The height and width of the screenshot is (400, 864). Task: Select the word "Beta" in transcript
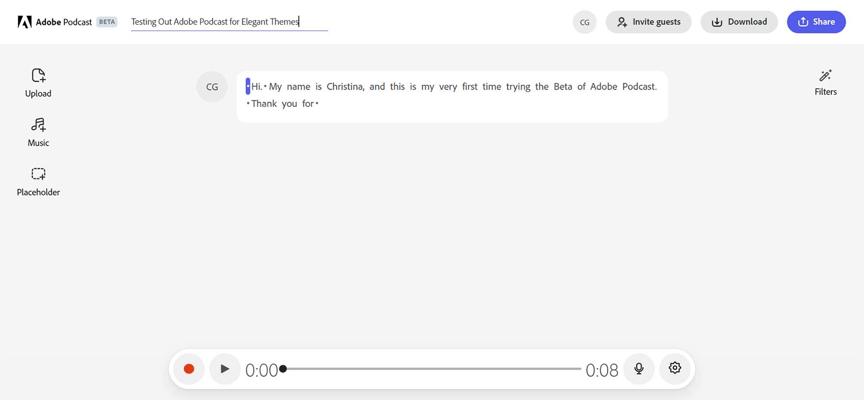(563, 87)
